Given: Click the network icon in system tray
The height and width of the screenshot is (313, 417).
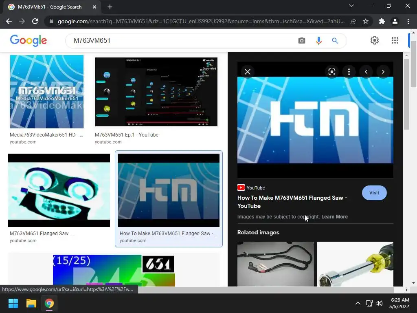Looking at the screenshot, I should coord(369,303).
